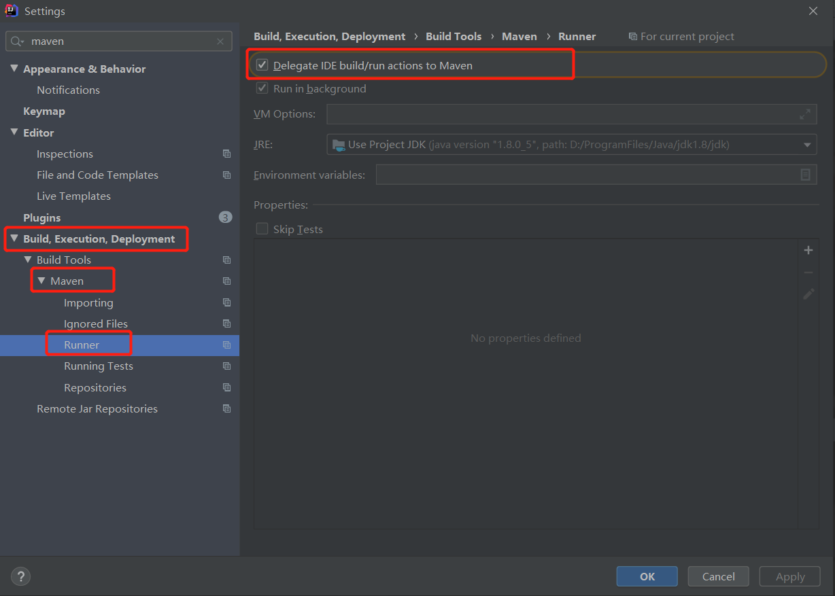Collapse Build, Execution, Deployment arrow

point(14,239)
